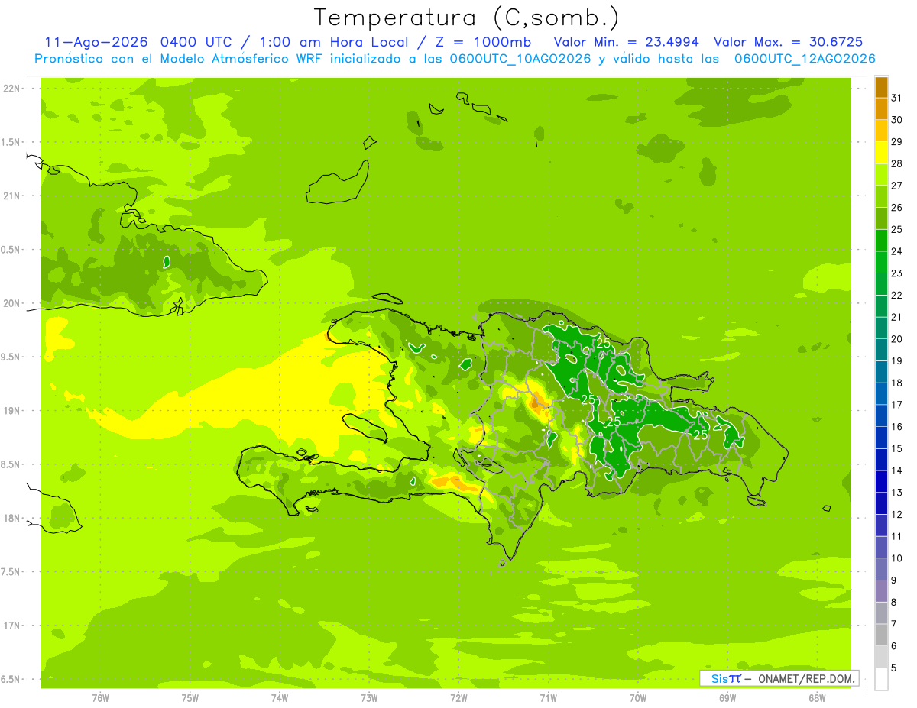Click the legend value "31"
The height and width of the screenshot is (708, 917).
tap(896, 97)
